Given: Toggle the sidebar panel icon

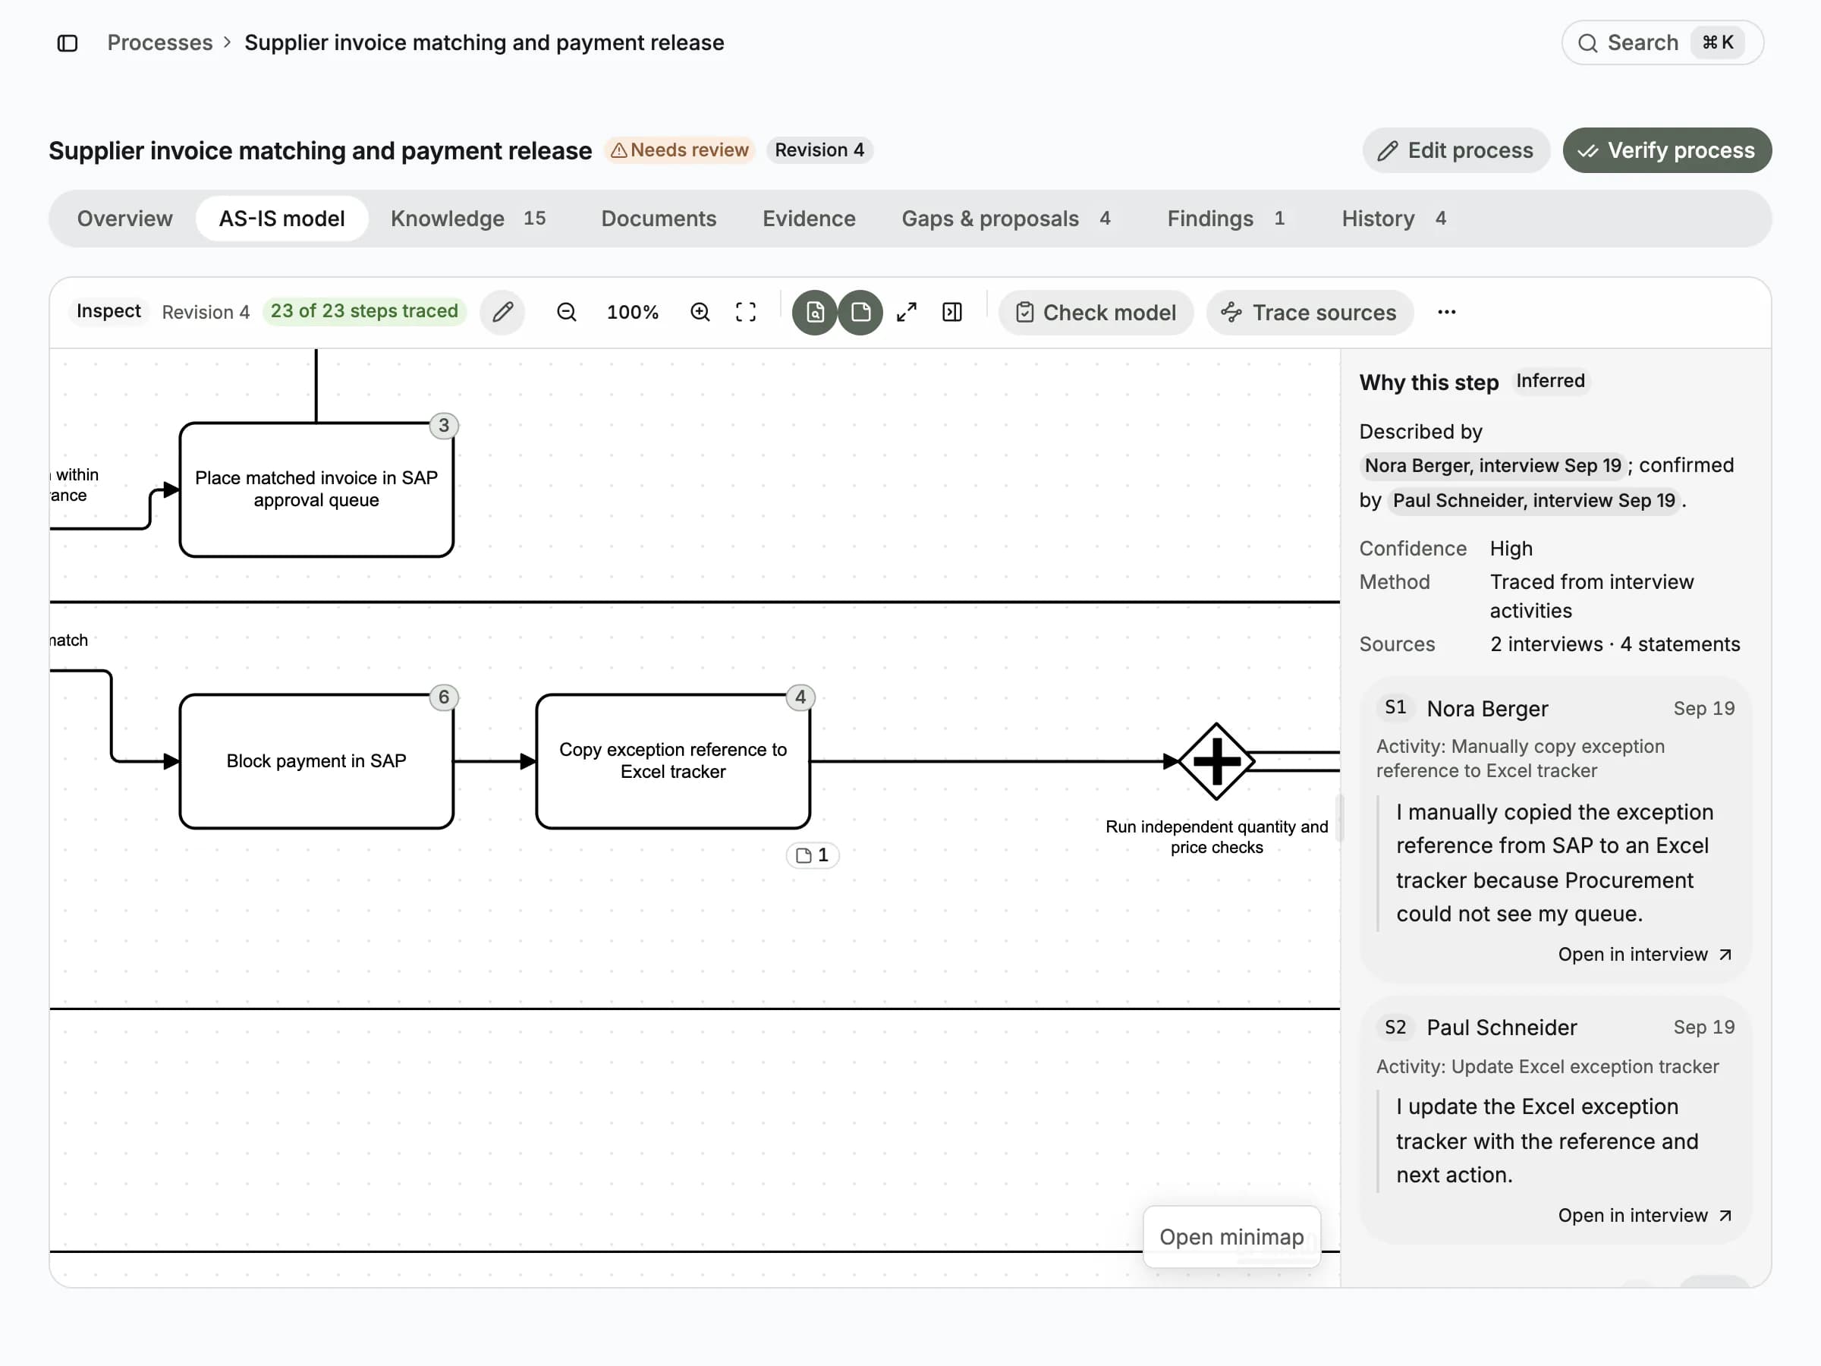Looking at the screenshot, I should coord(68,42).
